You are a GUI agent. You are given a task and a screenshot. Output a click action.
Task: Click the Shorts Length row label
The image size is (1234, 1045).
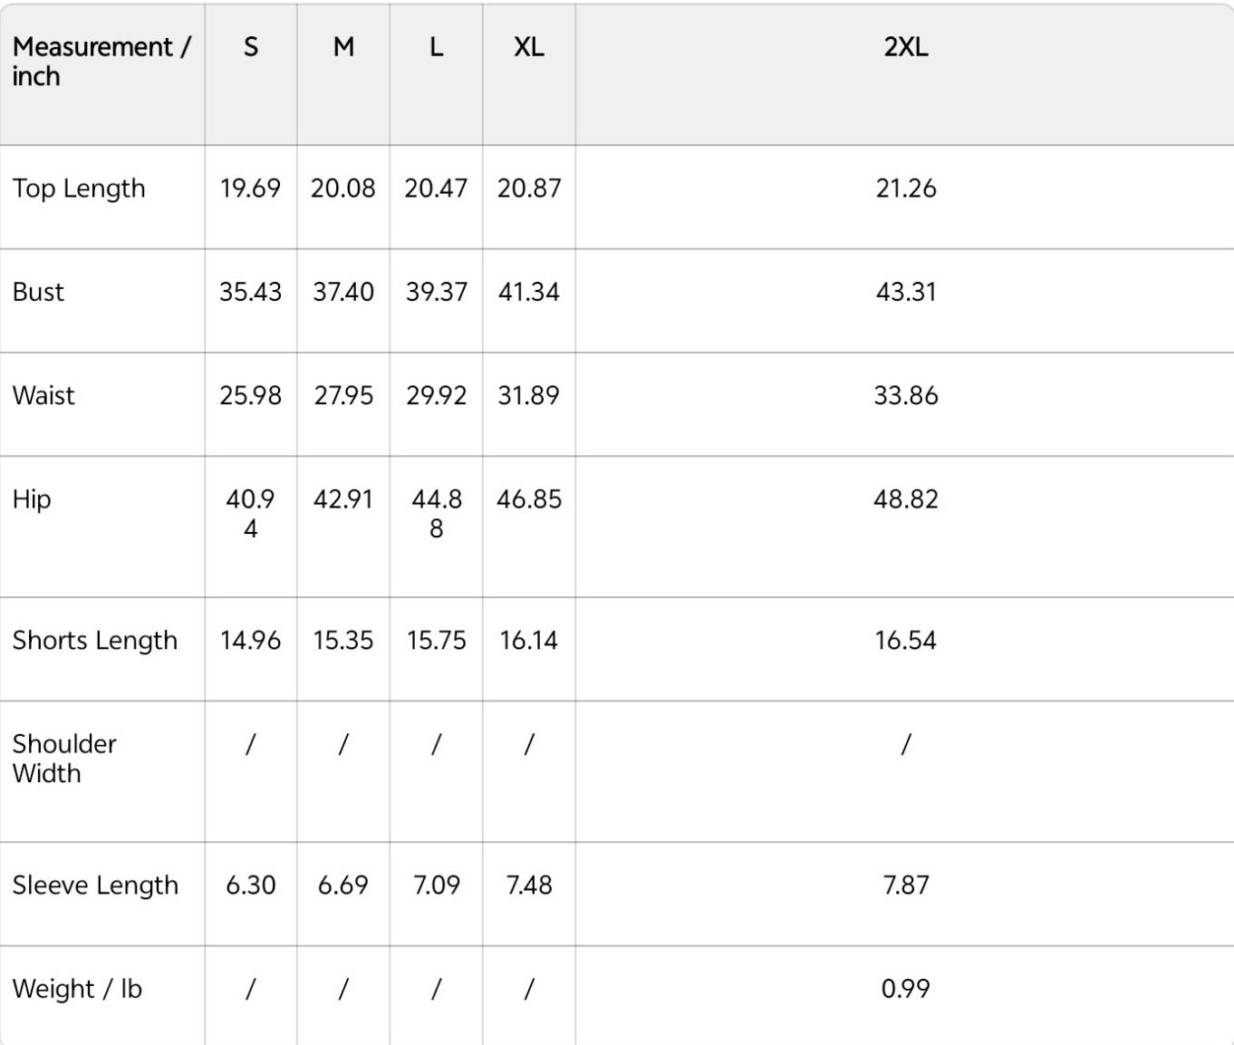tap(95, 641)
